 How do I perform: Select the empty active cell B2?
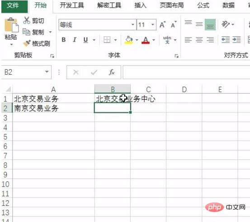coord(113,108)
